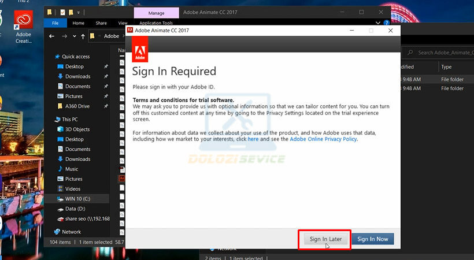Open the File menu in Explorer
The height and width of the screenshot is (260, 474).
click(55, 23)
